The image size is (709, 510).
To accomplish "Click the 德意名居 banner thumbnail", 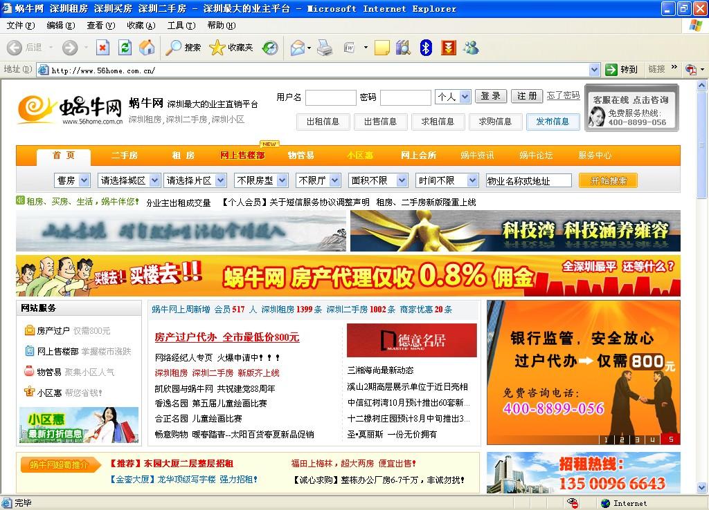I will [412, 340].
